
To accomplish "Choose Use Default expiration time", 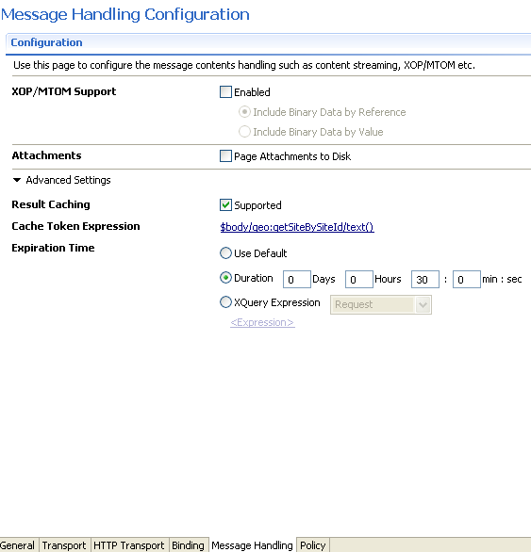I will click(225, 253).
